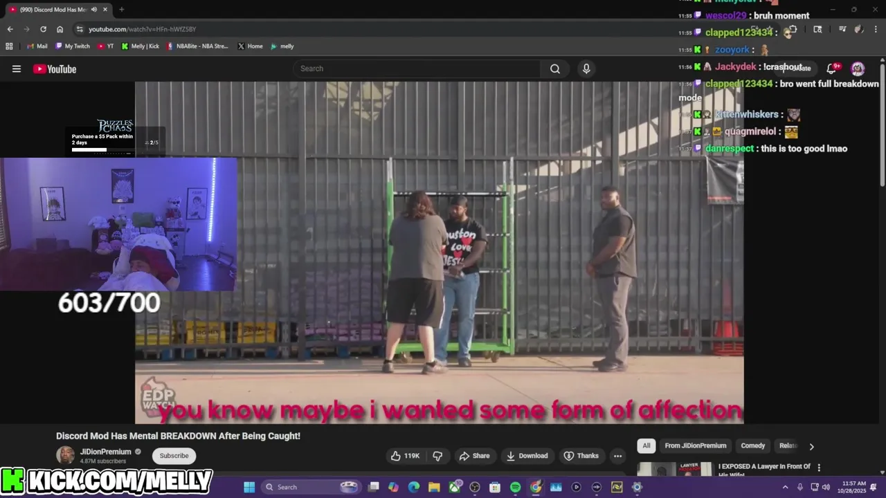The width and height of the screenshot is (886, 498).
Task: Open the 'I EXPOSED A Lawyer' video thumbnail
Action: (x=674, y=469)
